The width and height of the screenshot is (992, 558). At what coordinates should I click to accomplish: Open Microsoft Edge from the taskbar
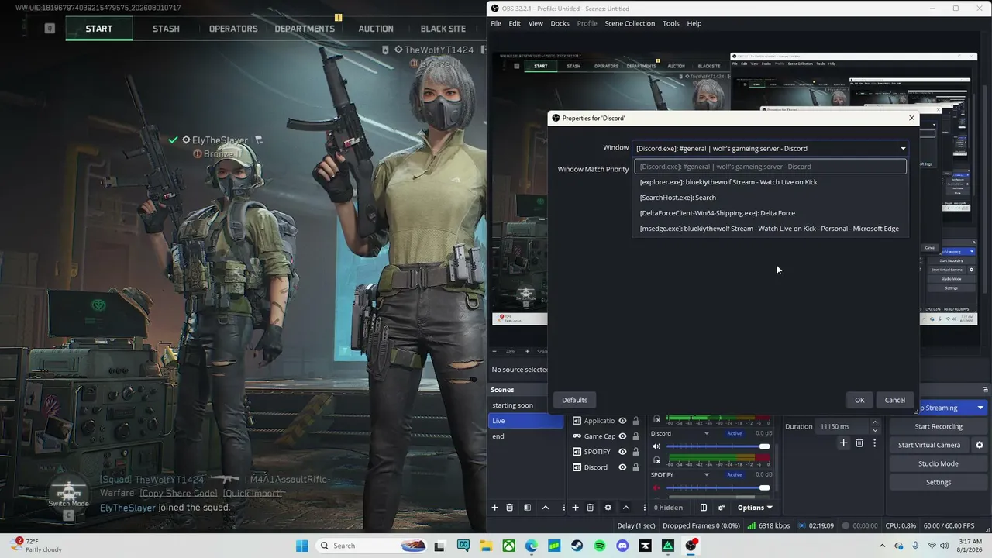coord(532,546)
